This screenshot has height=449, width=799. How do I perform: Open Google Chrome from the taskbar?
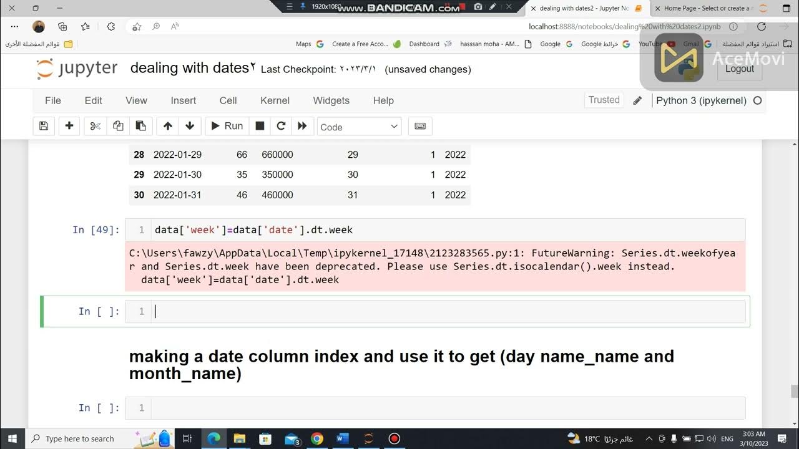tap(317, 438)
